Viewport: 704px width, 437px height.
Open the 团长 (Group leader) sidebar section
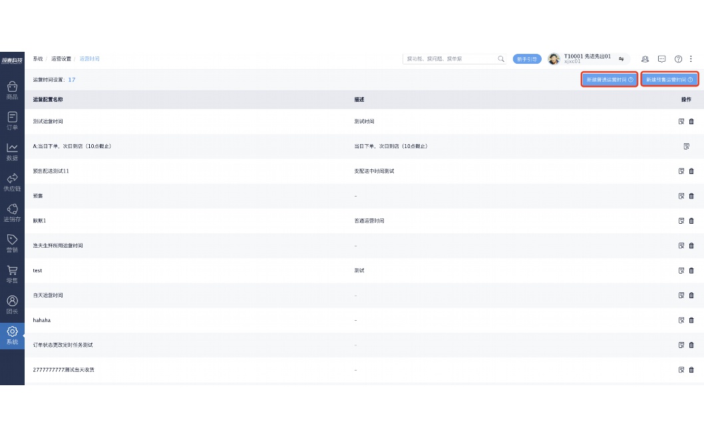point(12,305)
